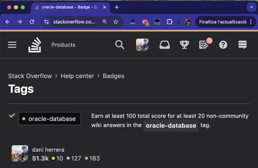Open the site search magnifier

tap(120, 45)
